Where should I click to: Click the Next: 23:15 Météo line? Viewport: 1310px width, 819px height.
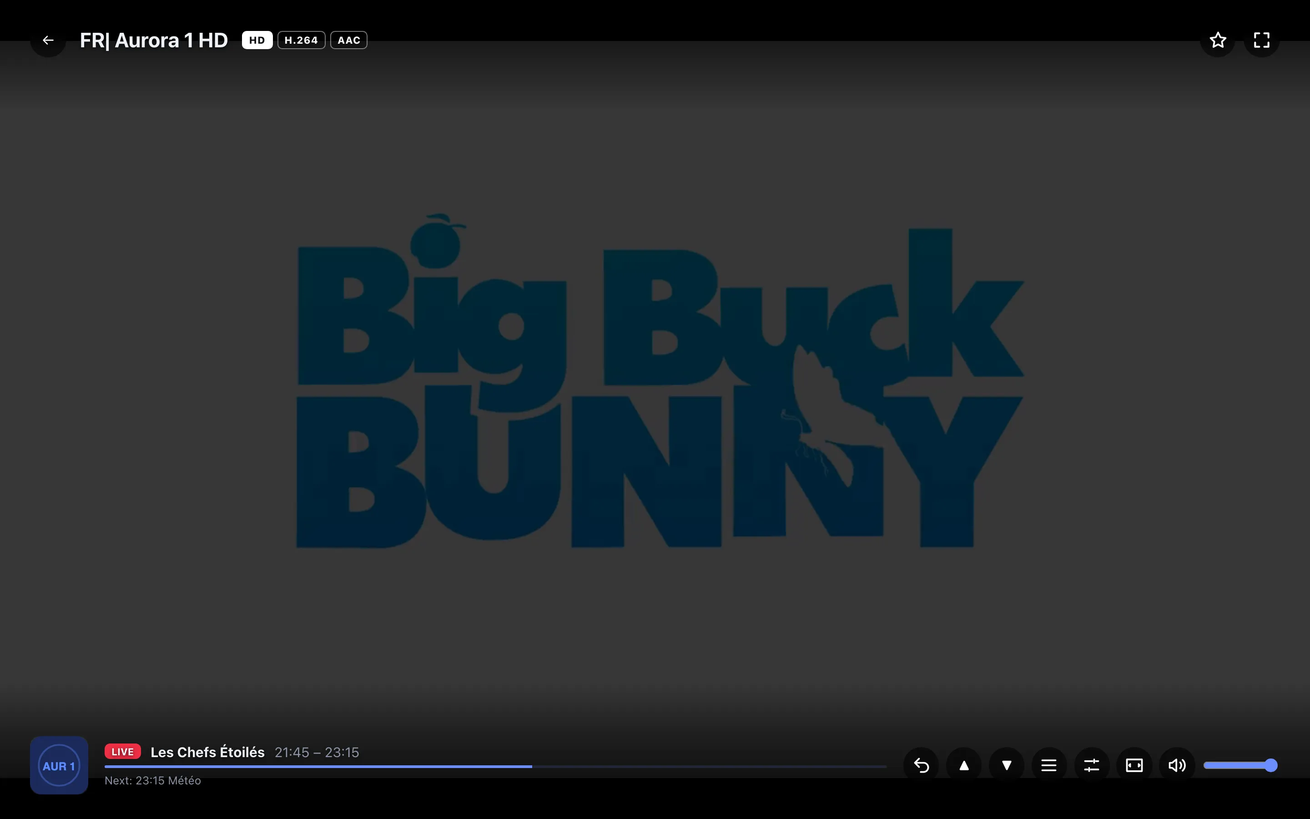coord(153,780)
